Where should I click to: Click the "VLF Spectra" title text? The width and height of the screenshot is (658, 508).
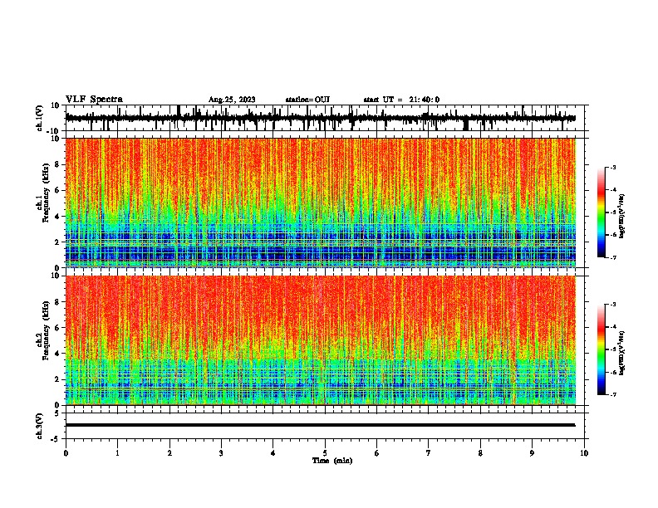[x=94, y=100]
